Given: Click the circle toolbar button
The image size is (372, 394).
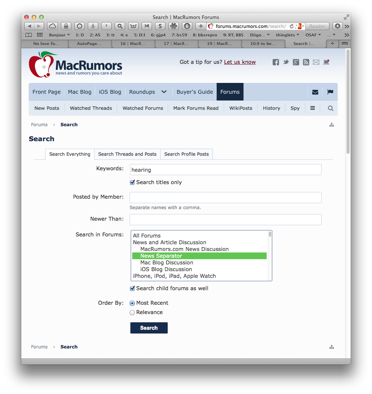Looking at the screenshot, I should 80,26.
